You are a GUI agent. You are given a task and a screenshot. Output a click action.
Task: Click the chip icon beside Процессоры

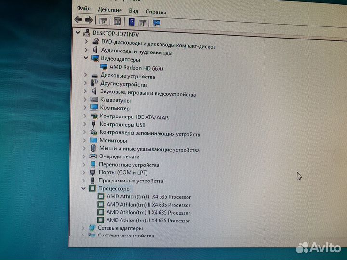click(92, 188)
